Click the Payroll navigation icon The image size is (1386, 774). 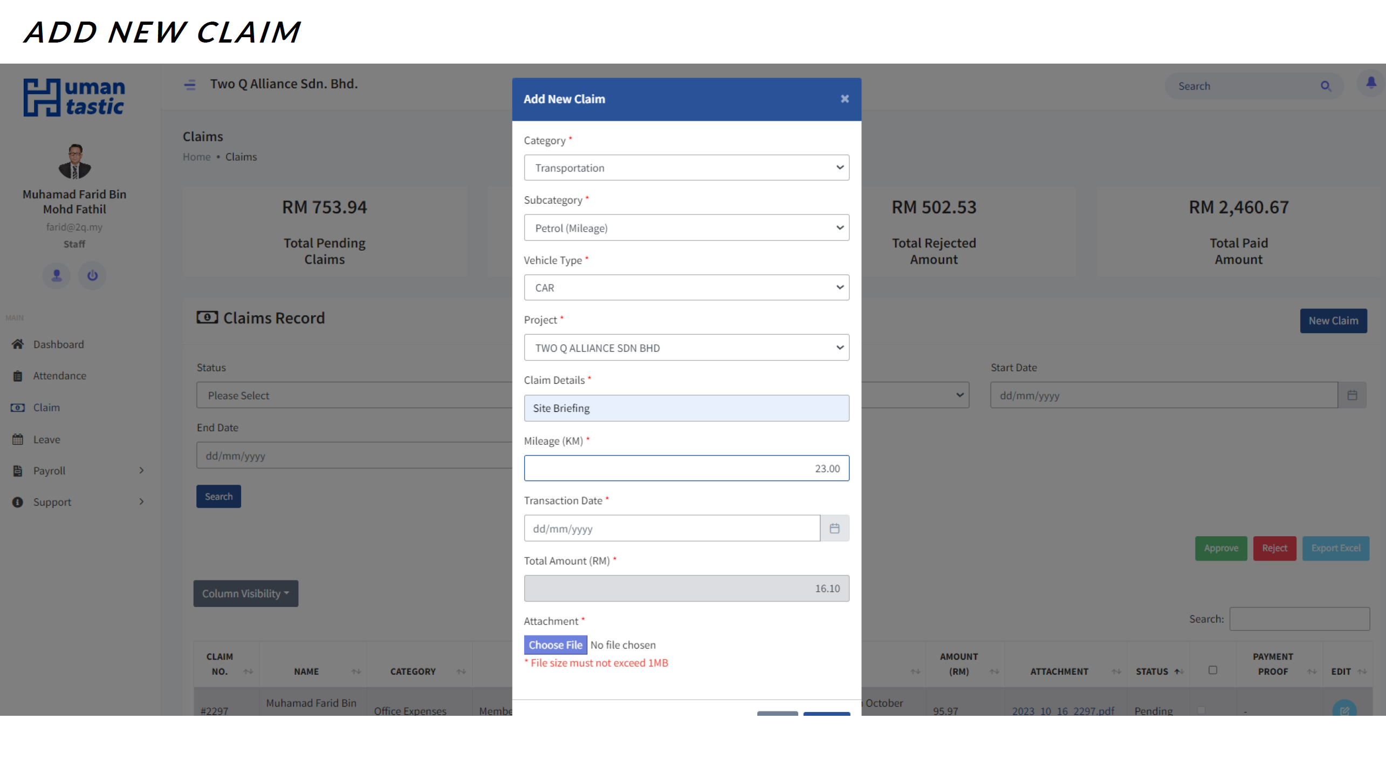click(x=18, y=469)
